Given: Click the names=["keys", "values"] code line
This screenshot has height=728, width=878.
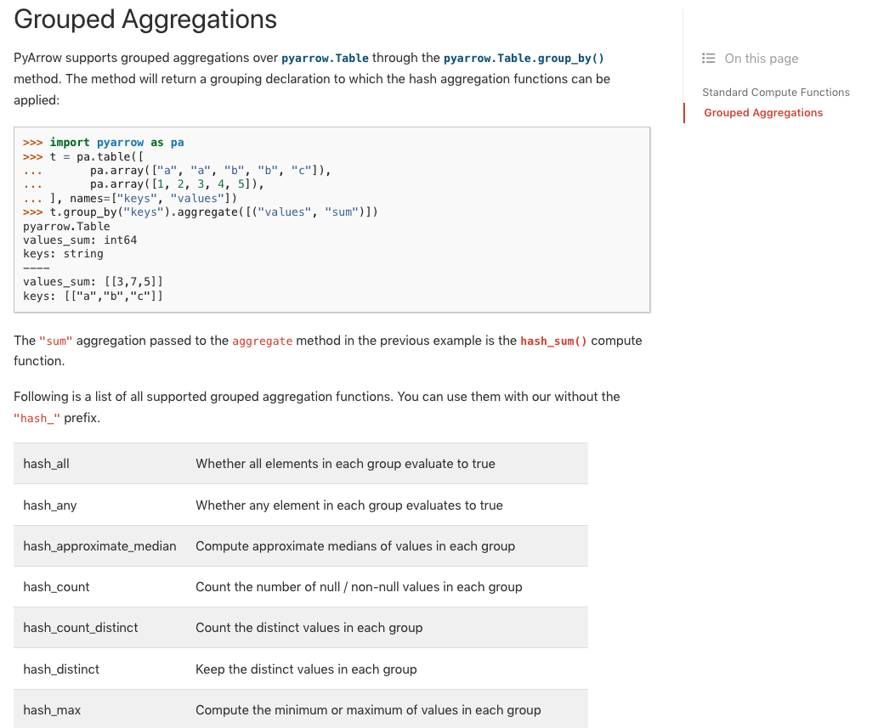Looking at the screenshot, I should coord(130,198).
